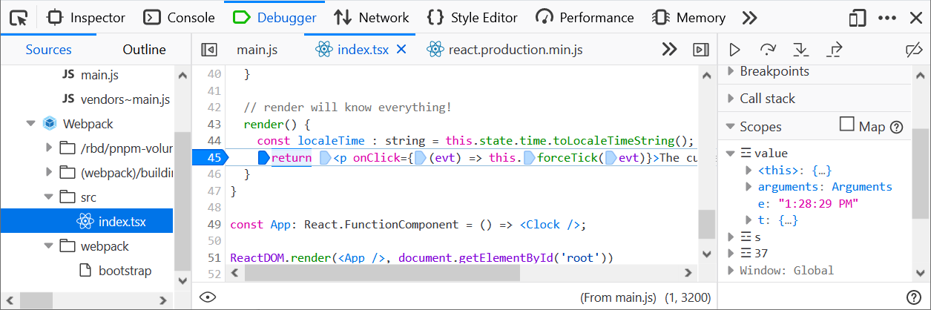Click line number 44 in gutter

point(214,140)
